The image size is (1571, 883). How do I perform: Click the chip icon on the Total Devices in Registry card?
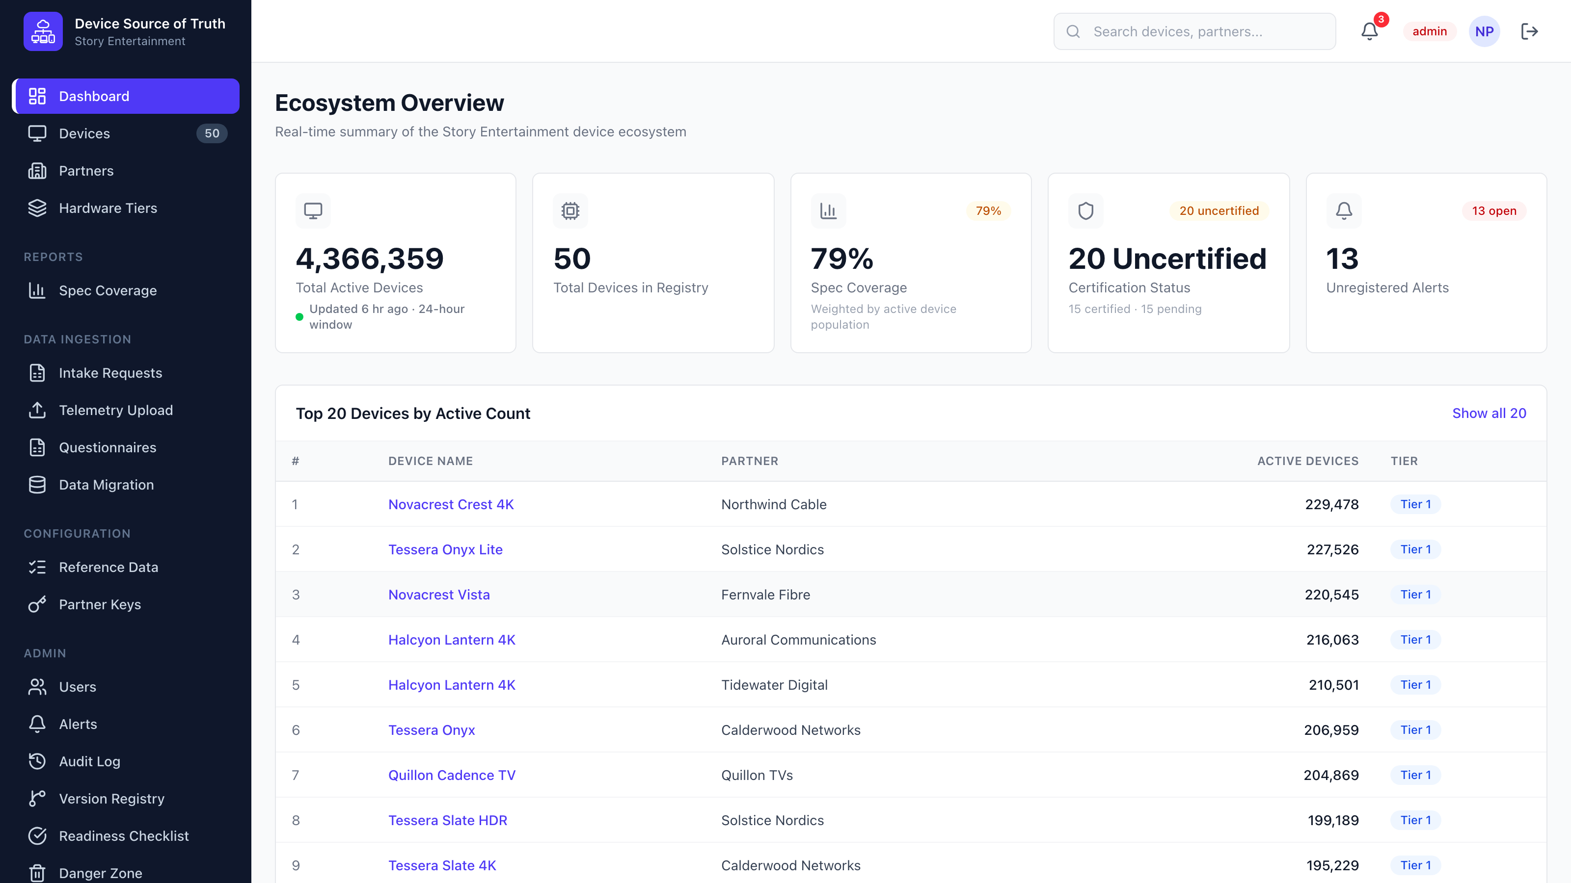tap(570, 211)
